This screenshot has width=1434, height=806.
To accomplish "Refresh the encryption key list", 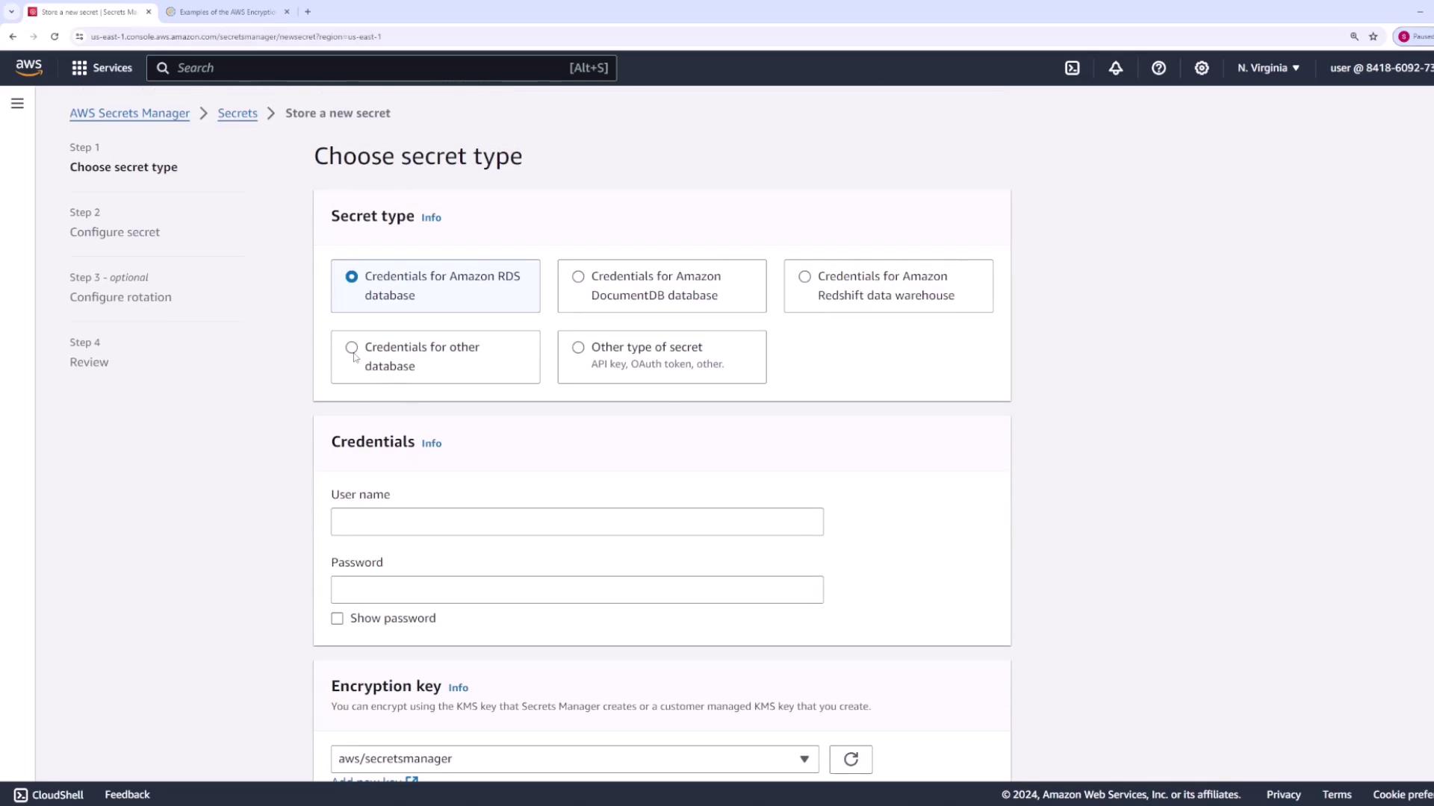I will tap(851, 759).
